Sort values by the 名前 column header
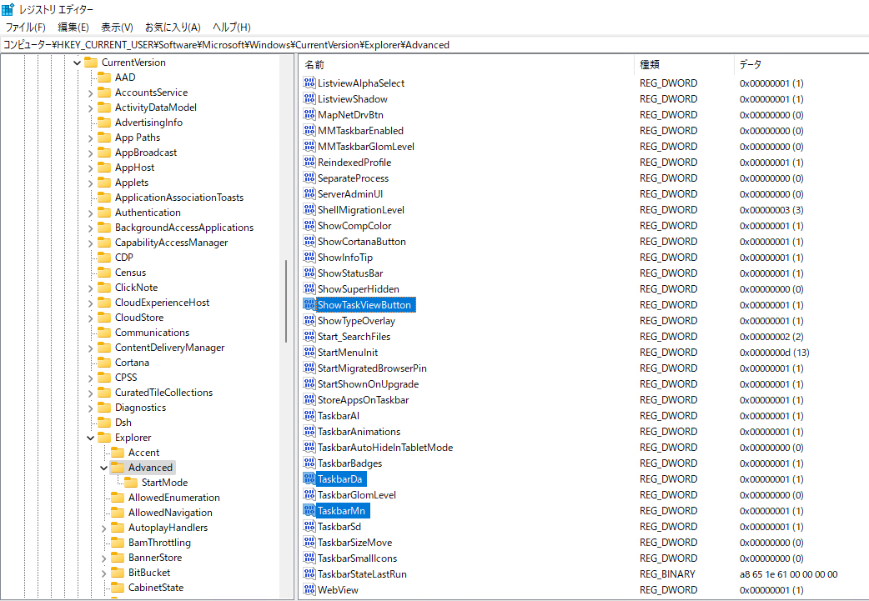Image resolution: width=869 pixels, height=601 pixels. [x=466, y=65]
